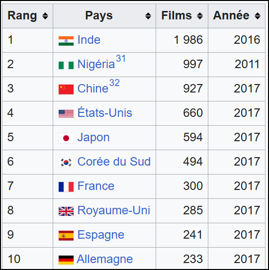The height and width of the screenshot is (270, 269).
Task: Click the India flag icon
Action: pyautogui.click(x=66, y=41)
